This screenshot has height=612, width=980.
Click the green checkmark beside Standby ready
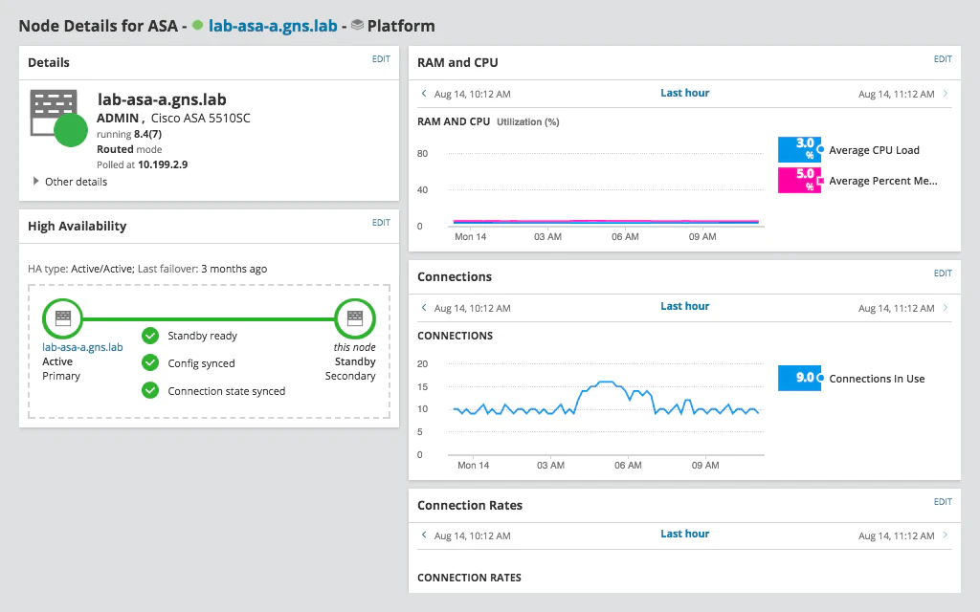point(150,336)
